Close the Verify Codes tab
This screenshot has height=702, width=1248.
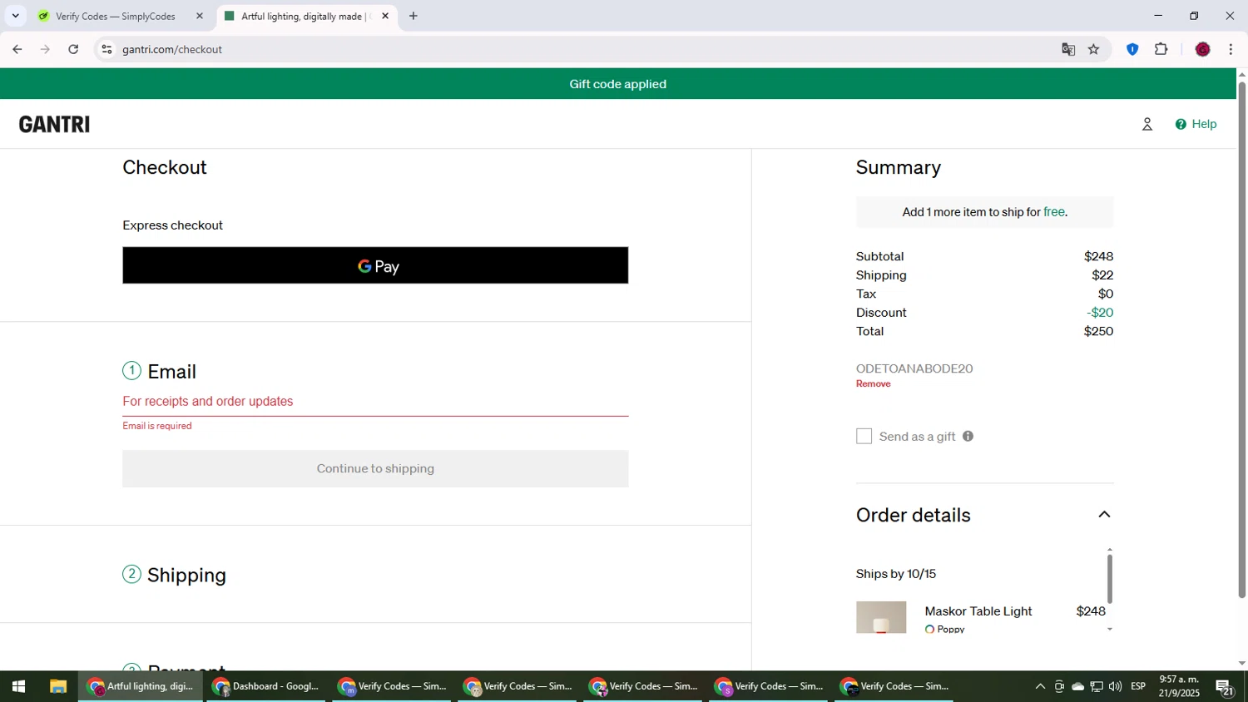pyautogui.click(x=199, y=16)
